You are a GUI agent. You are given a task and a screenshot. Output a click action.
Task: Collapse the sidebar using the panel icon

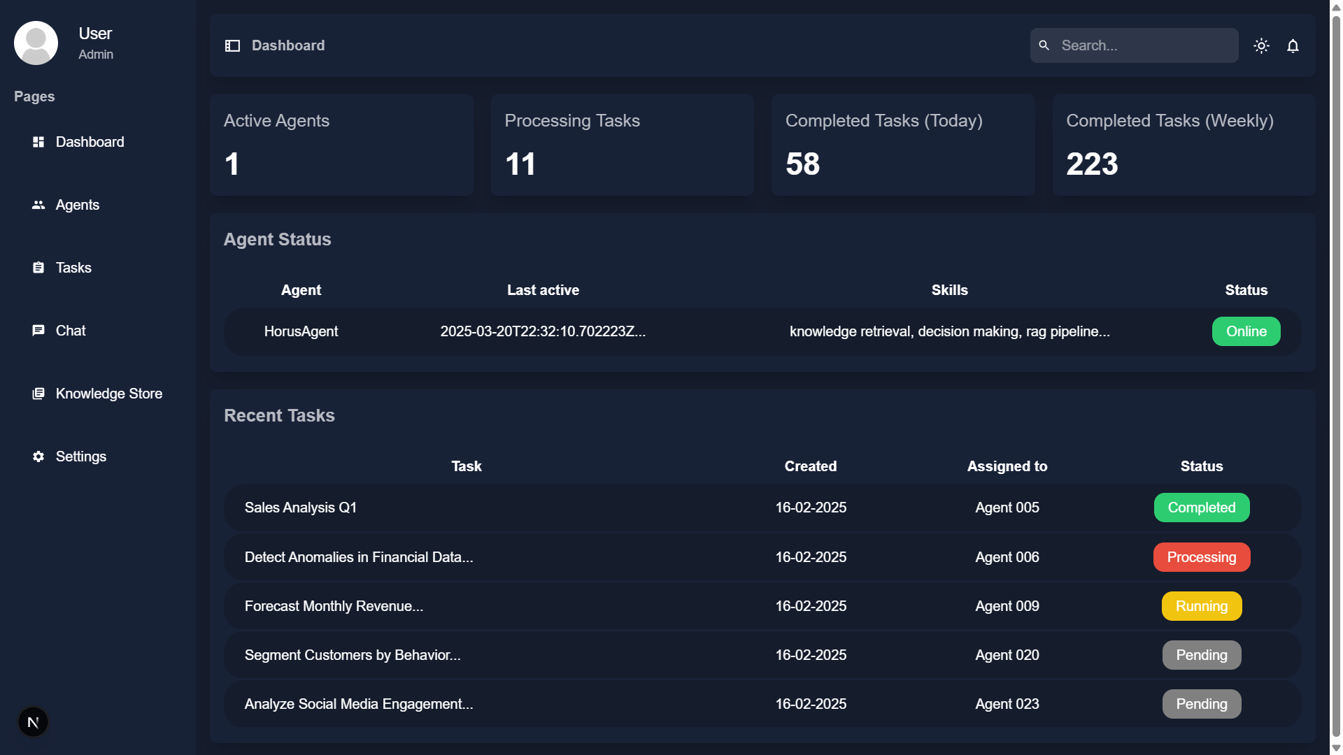click(232, 45)
